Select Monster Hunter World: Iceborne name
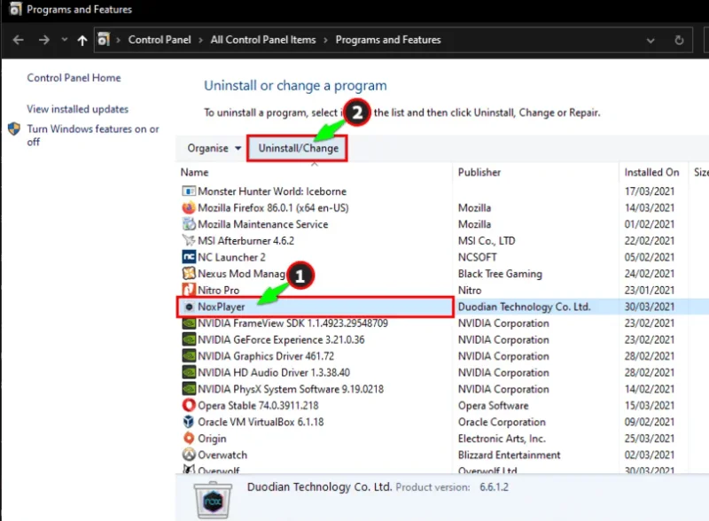This screenshot has height=521, width=709. point(272,191)
